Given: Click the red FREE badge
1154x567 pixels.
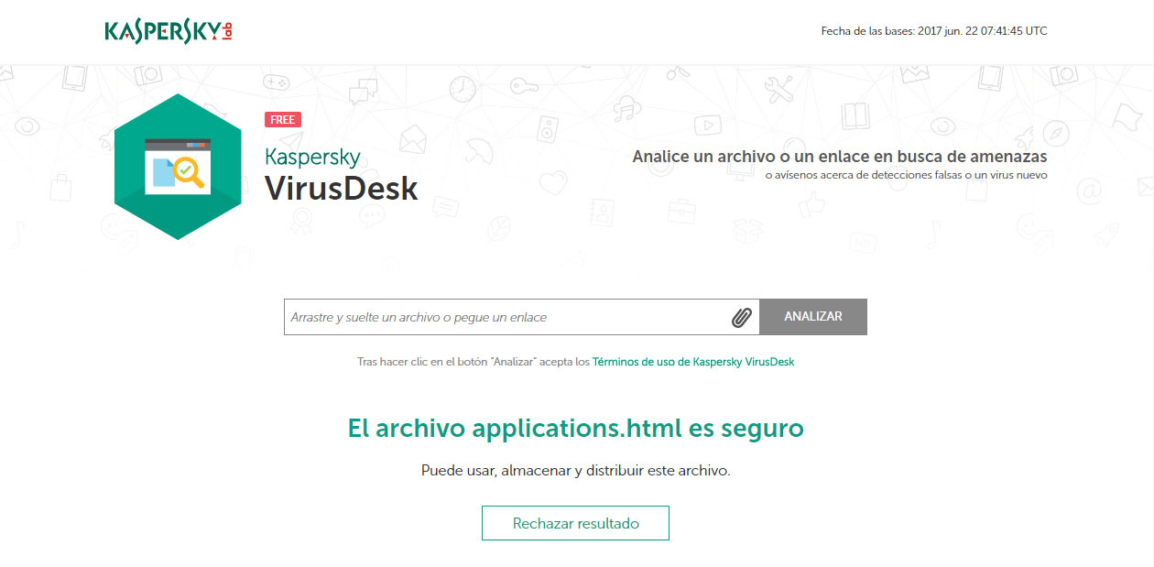Looking at the screenshot, I should click(x=283, y=119).
